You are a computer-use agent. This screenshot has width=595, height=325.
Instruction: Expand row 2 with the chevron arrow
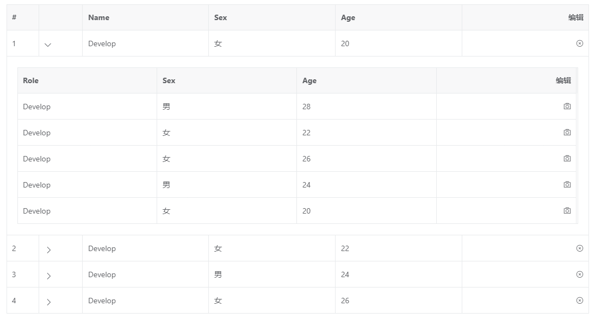(x=48, y=249)
